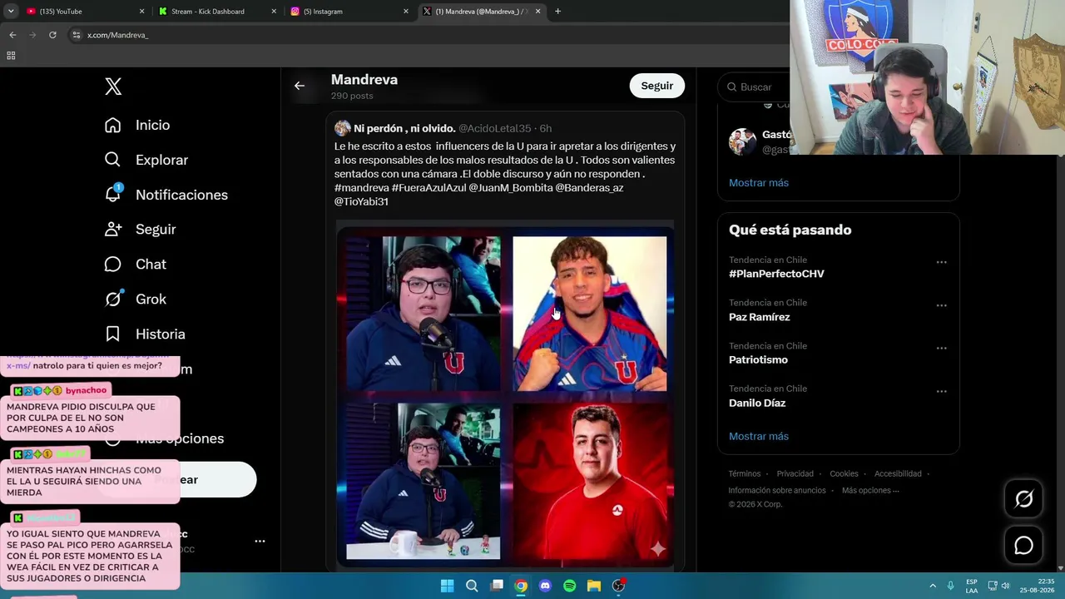Show hidden system tray icons
This screenshot has height=599, width=1065.
point(933,586)
